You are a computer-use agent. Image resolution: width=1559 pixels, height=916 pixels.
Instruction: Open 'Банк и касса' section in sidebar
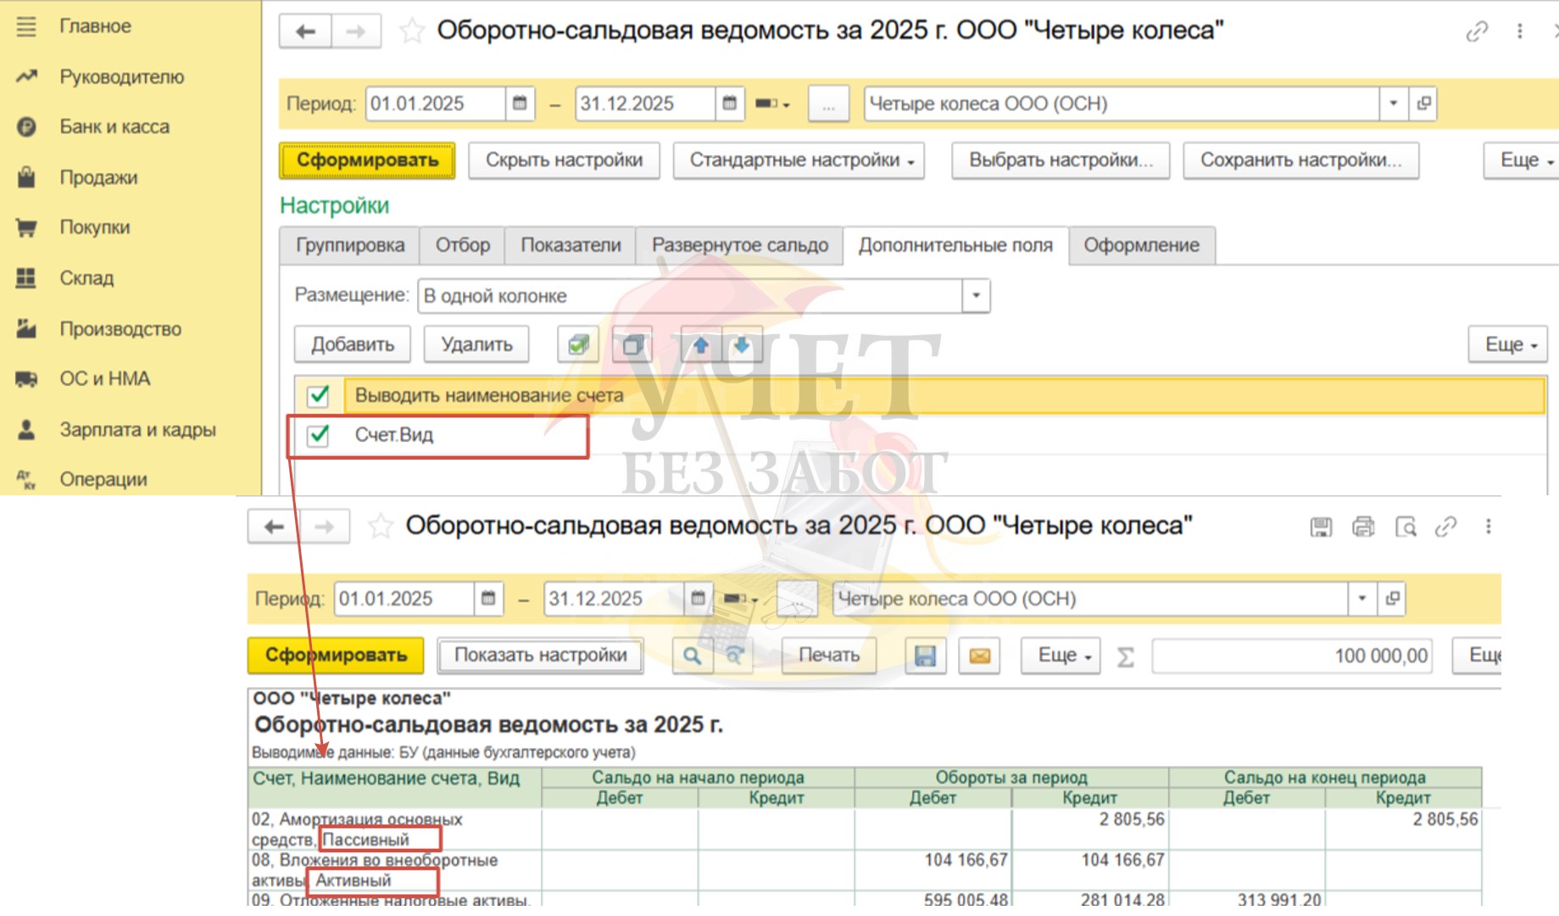pyautogui.click(x=114, y=126)
